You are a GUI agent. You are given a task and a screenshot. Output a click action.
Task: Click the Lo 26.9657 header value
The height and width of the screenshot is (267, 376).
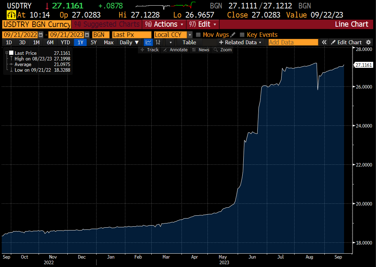coord(194,15)
